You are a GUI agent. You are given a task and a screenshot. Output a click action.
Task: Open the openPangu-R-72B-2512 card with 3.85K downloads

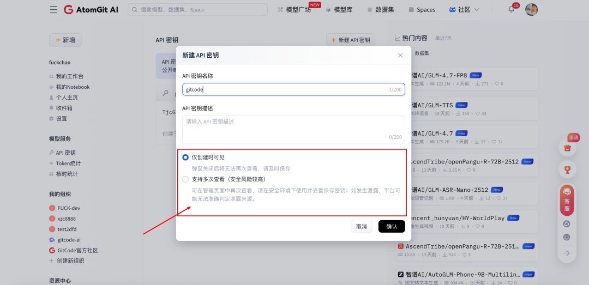click(467, 165)
